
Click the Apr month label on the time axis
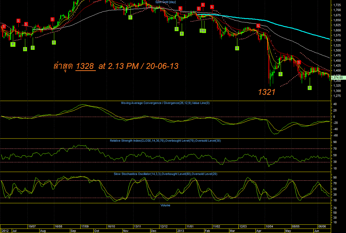click(259, 231)
